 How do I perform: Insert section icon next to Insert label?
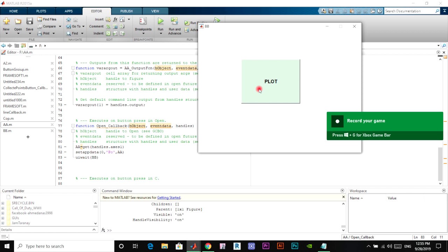click(x=108, y=19)
